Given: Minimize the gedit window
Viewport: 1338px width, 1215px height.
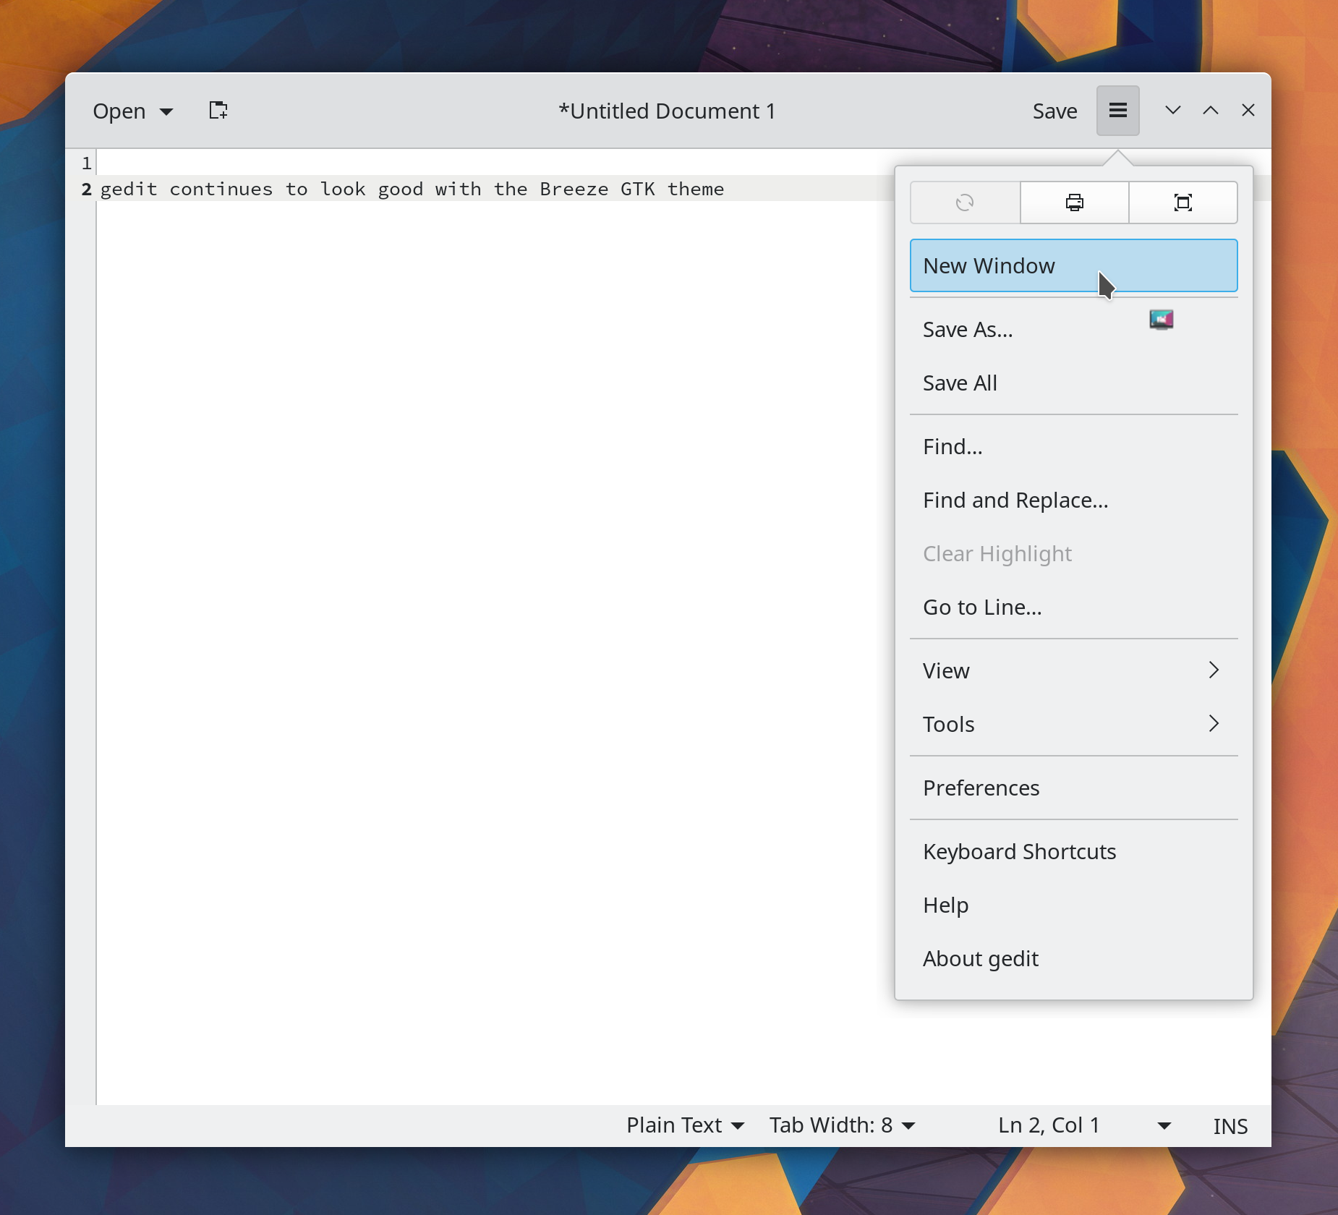Looking at the screenshot, I should [1172, 111].
